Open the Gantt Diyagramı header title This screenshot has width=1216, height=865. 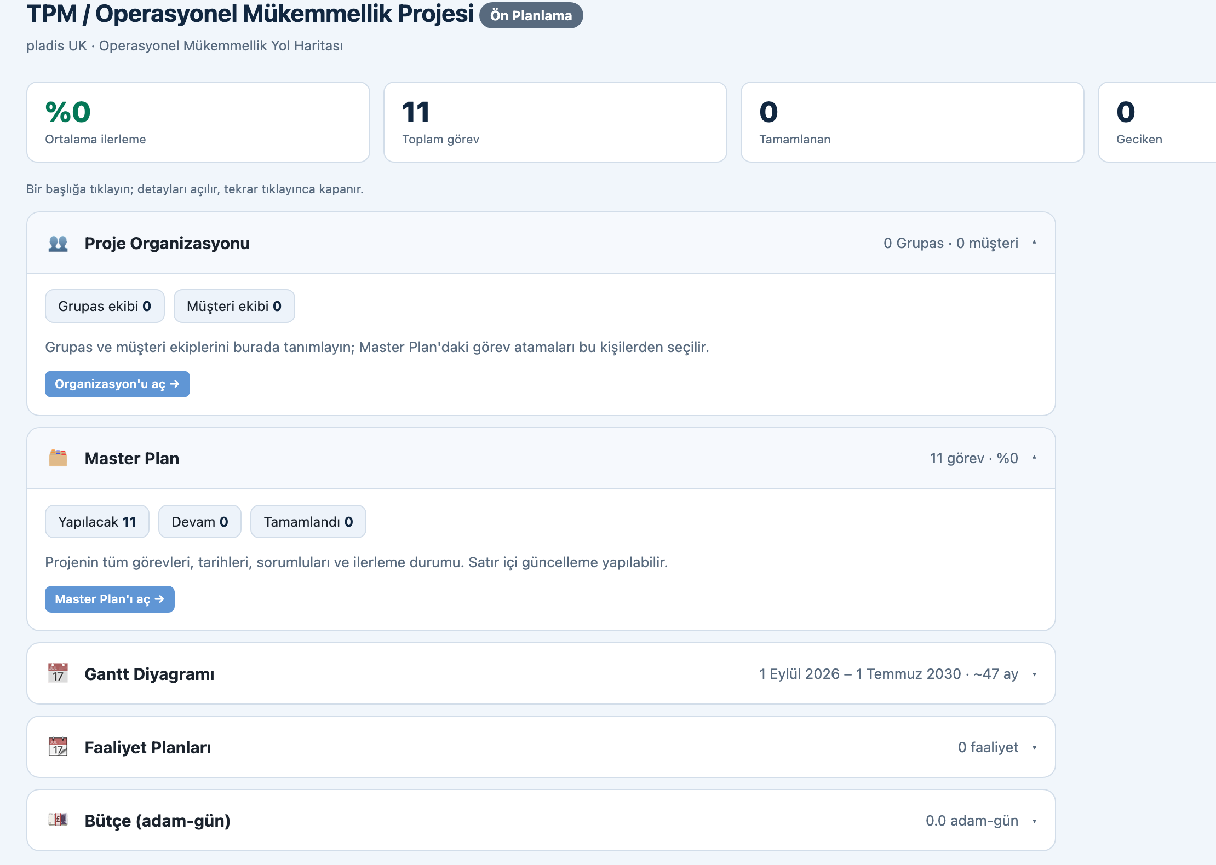pos(150,674)
